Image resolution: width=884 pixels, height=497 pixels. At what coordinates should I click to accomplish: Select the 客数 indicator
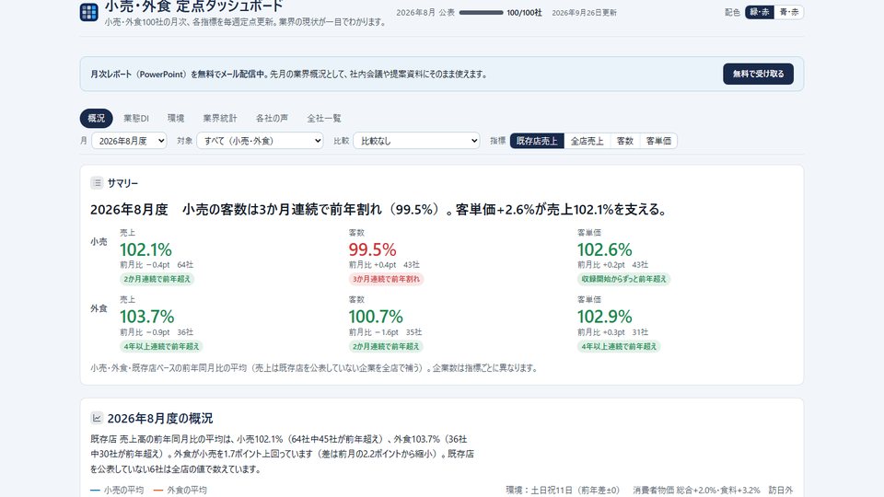(624, 141)
